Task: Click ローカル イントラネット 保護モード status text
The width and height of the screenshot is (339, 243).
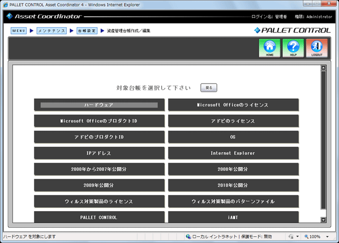Action: coord(232,237)
